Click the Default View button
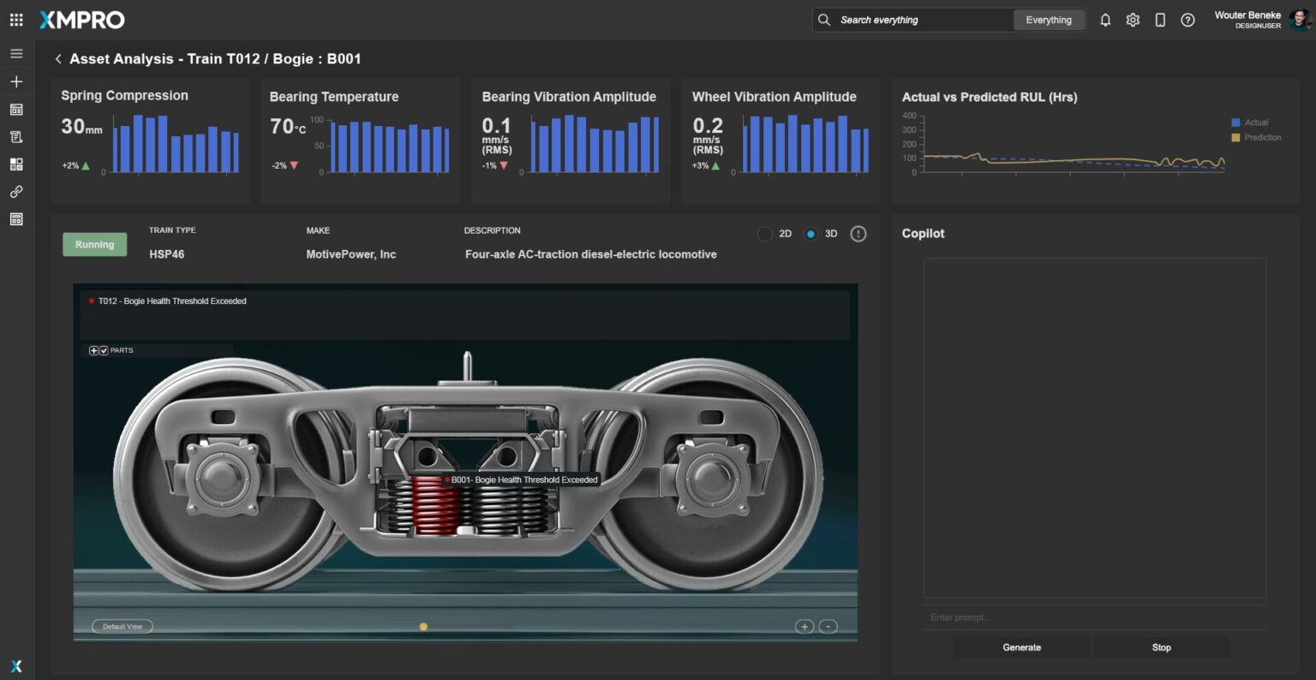 123,626
